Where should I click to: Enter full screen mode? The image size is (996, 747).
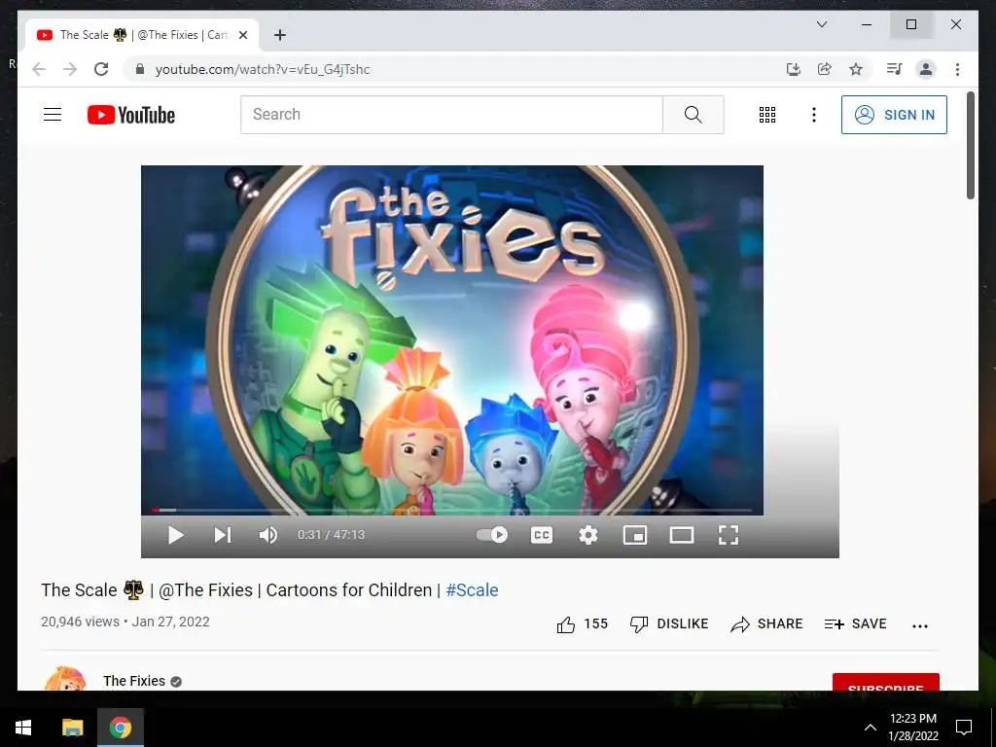click(x=728, y=535)
